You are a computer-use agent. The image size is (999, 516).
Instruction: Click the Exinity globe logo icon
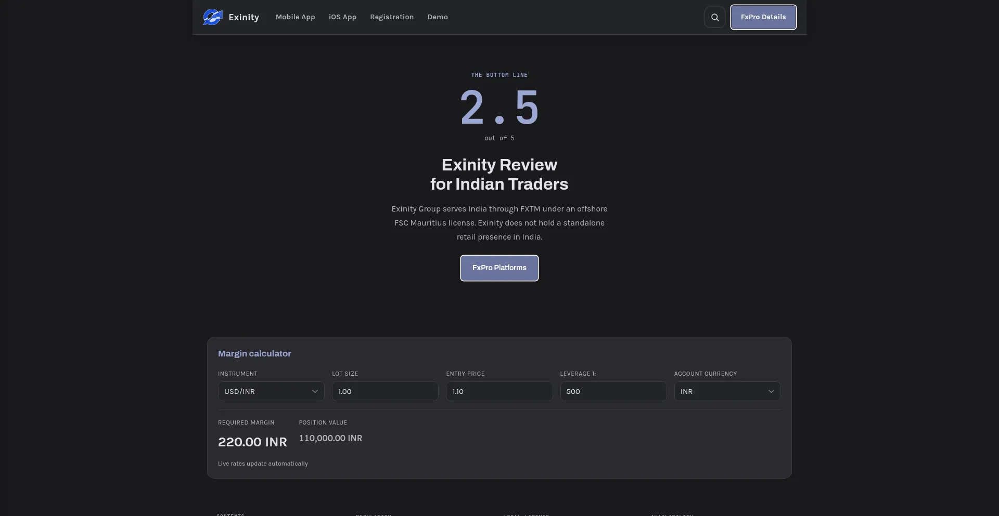point(213,17)
